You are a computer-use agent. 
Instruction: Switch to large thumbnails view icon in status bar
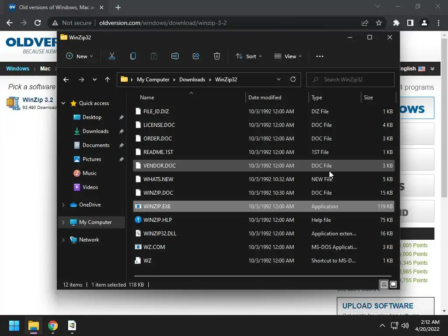point(393,284)
